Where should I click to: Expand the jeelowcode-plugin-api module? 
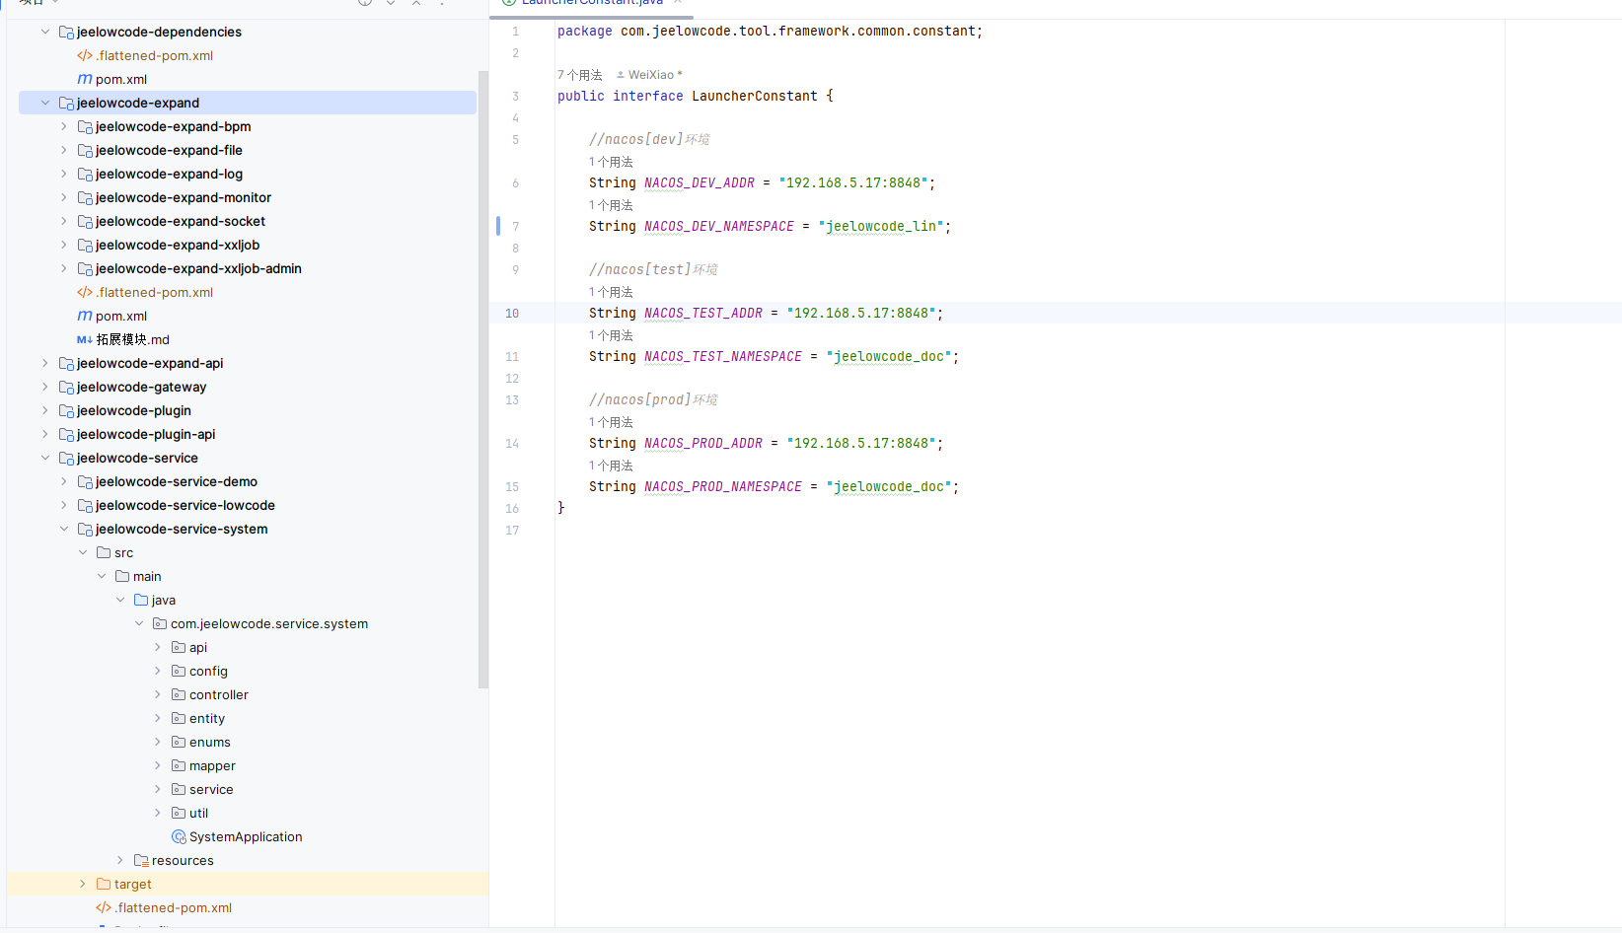click(x=45, y=434)
